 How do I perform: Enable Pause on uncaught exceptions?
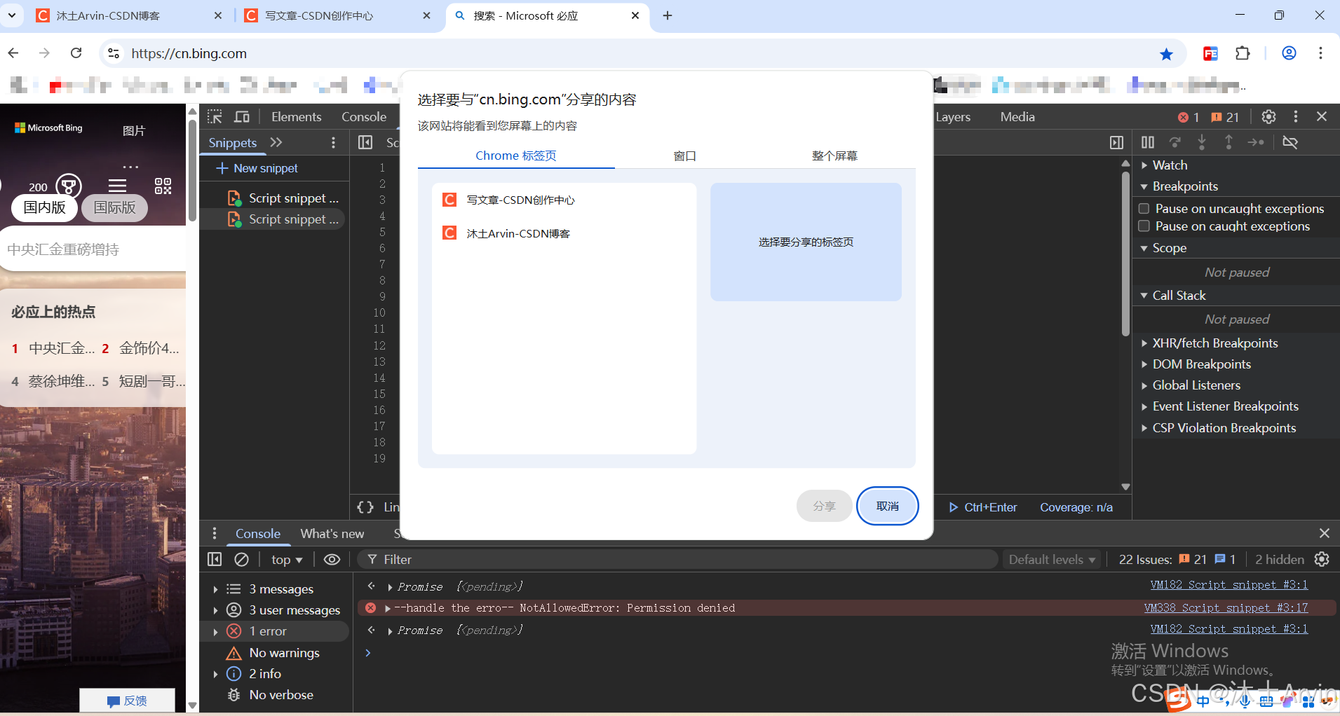(1144, 208)
